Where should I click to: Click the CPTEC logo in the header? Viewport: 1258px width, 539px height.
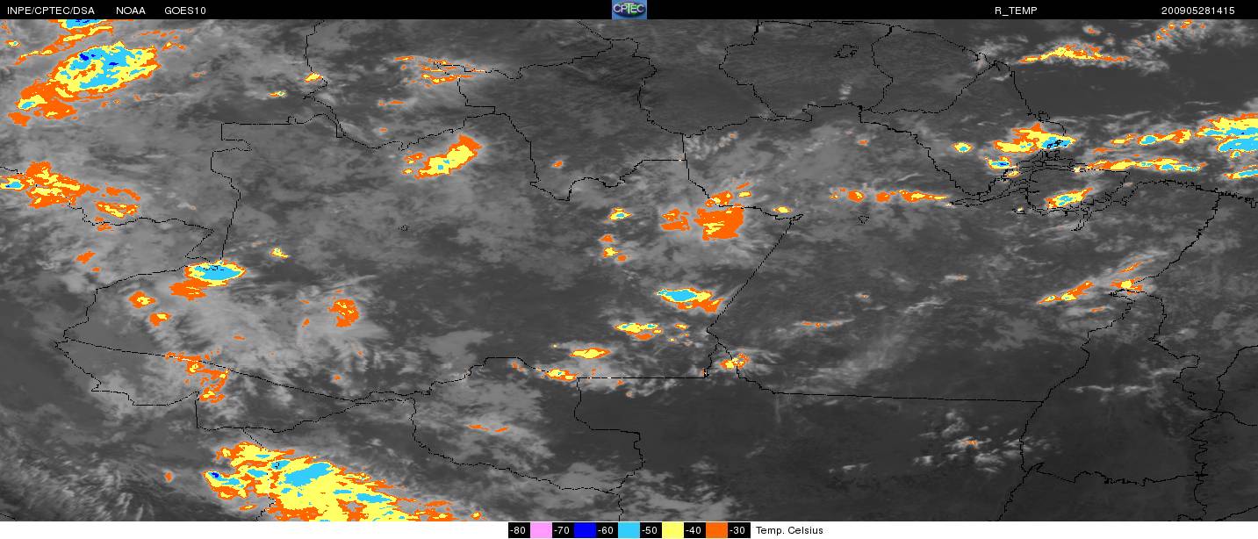click(x=629, y=10)
